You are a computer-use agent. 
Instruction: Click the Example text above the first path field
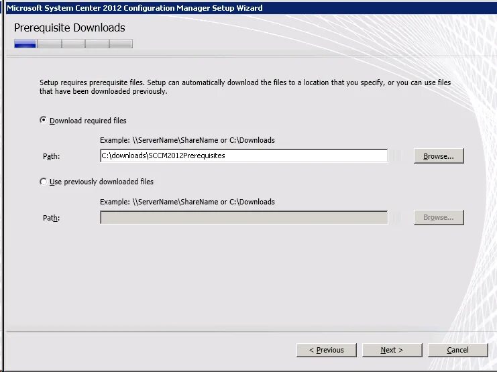187,140
